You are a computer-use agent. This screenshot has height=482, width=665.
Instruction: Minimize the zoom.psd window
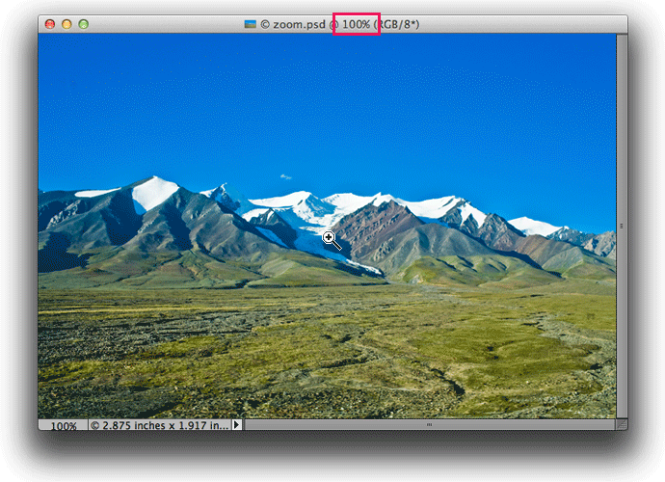(x=66, y=24)
